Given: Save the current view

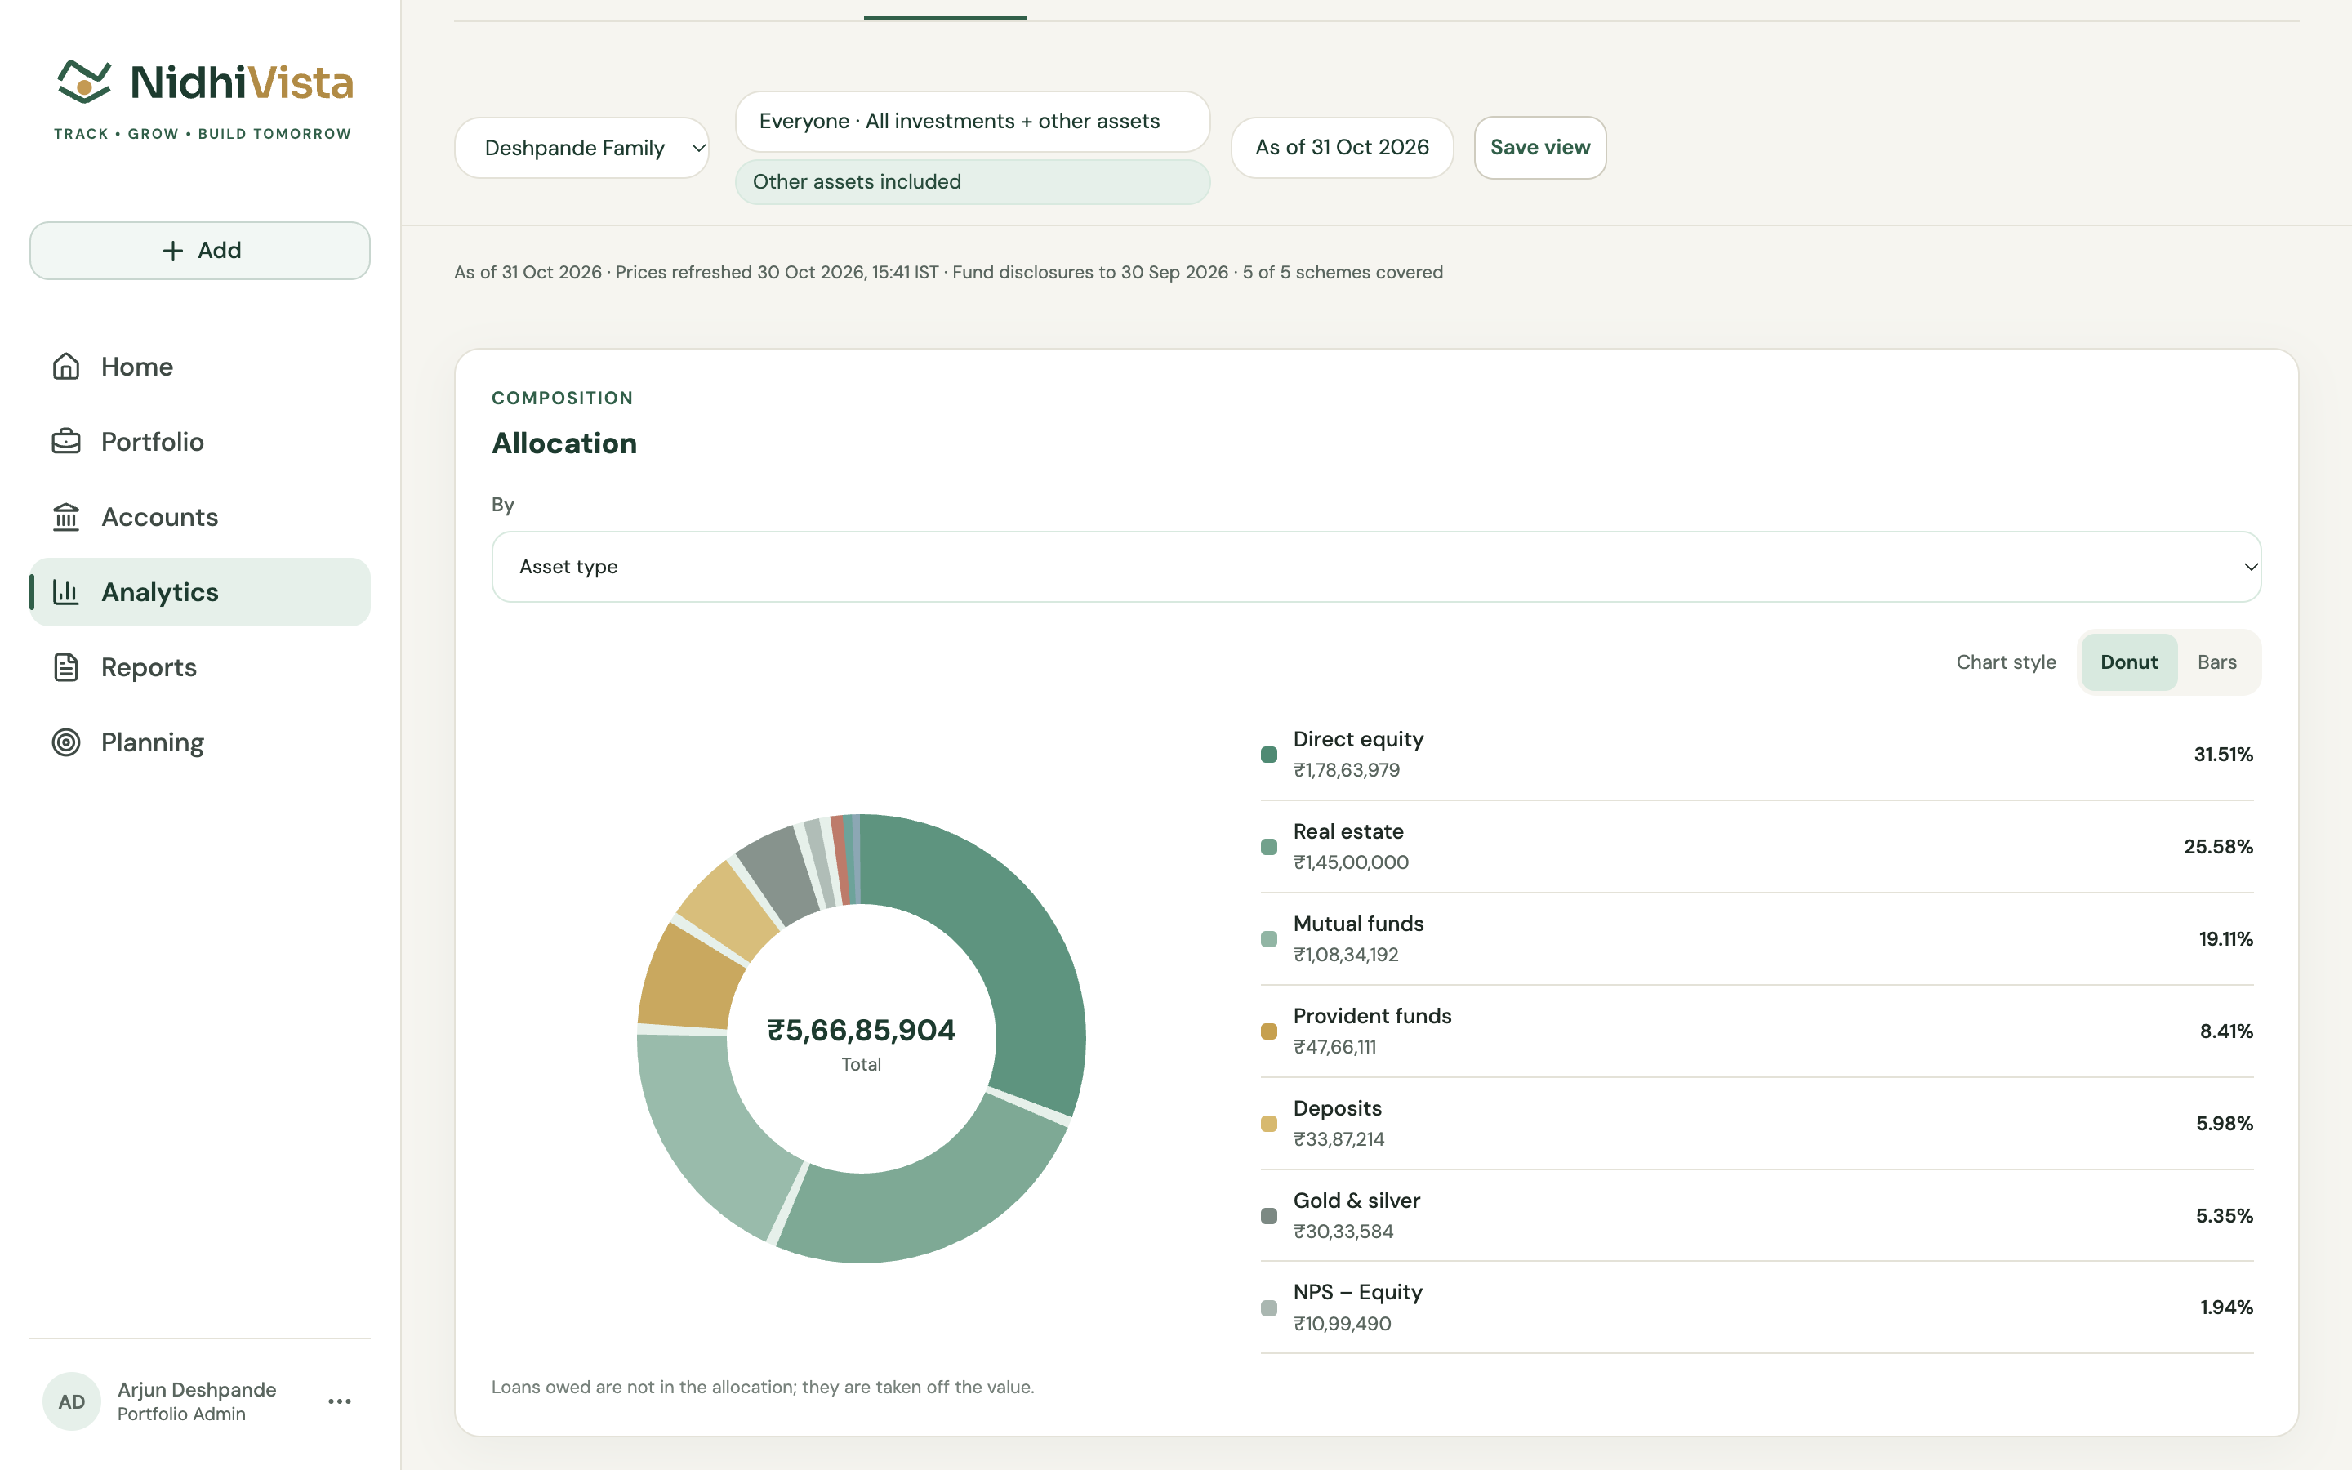Looking at the screenshot, I should pos(1539,148).
